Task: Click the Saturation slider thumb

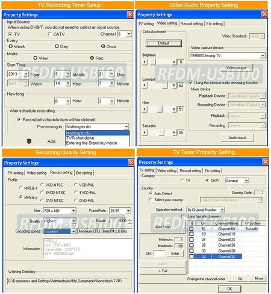Action: point(161,133)
